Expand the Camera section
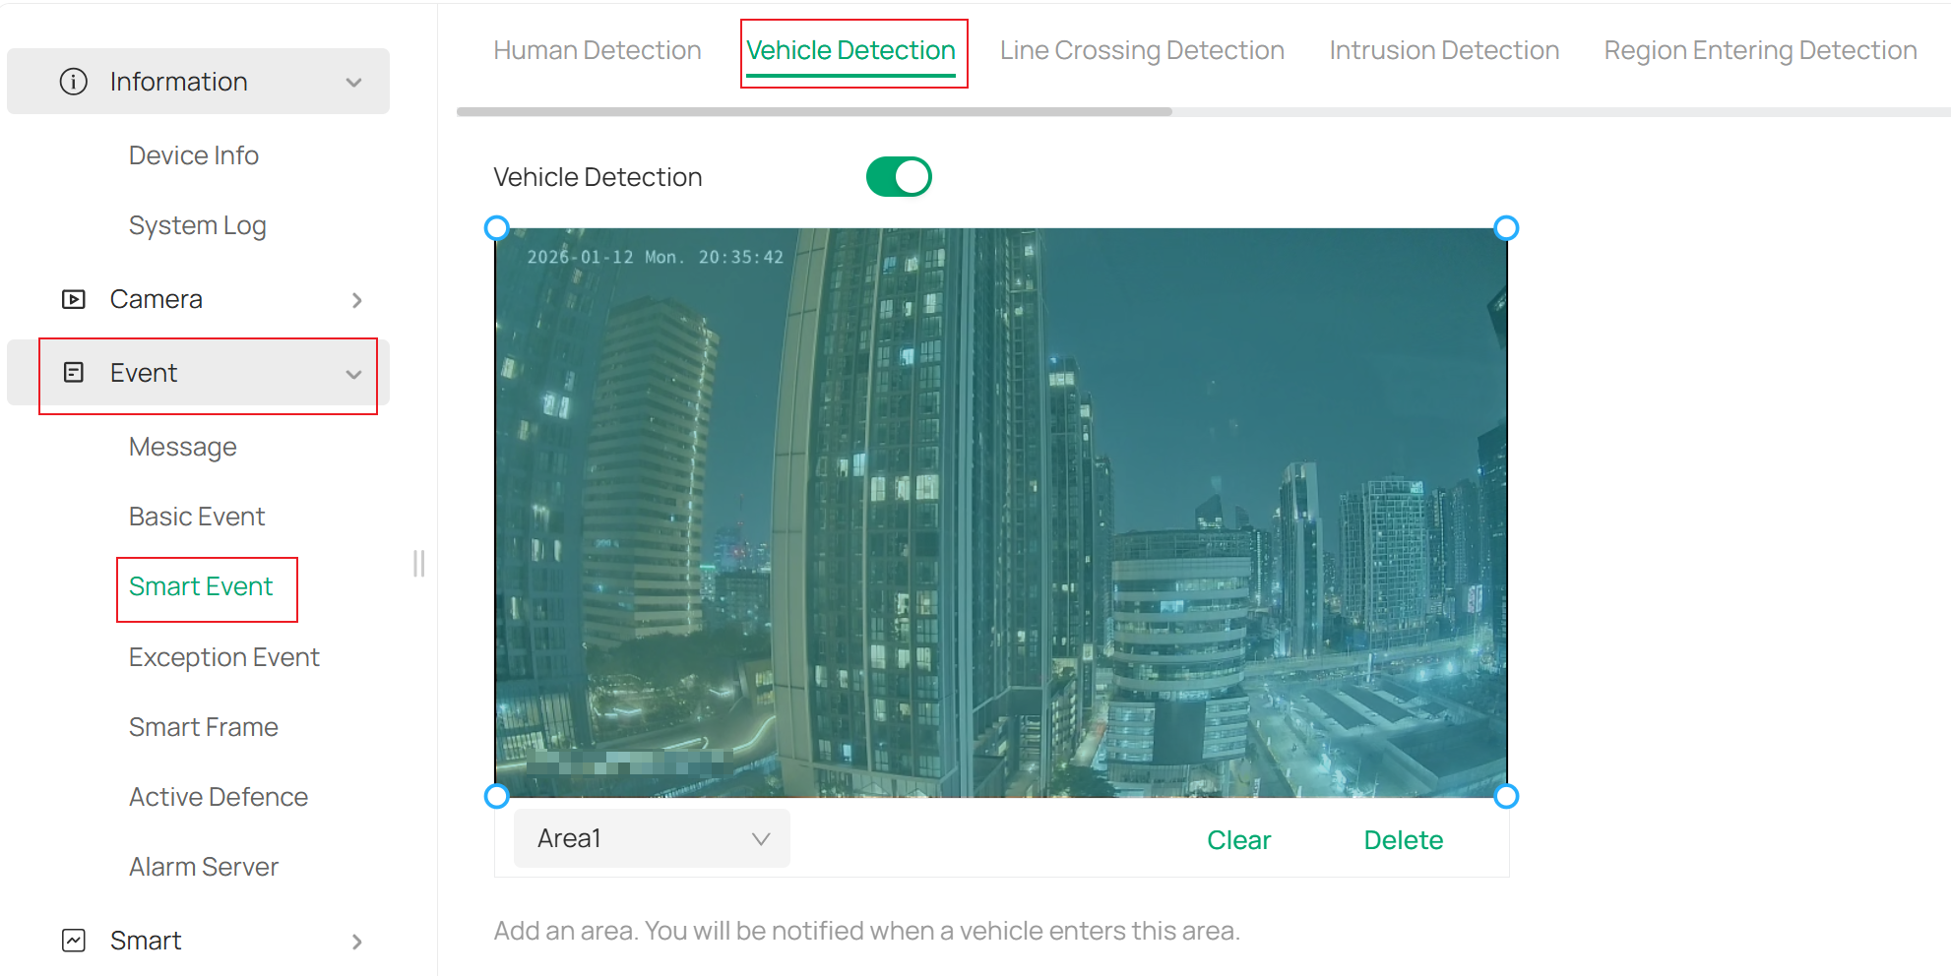Image resolution: width=1951 pixels, height=976 pixels. [x=356, y=300]
